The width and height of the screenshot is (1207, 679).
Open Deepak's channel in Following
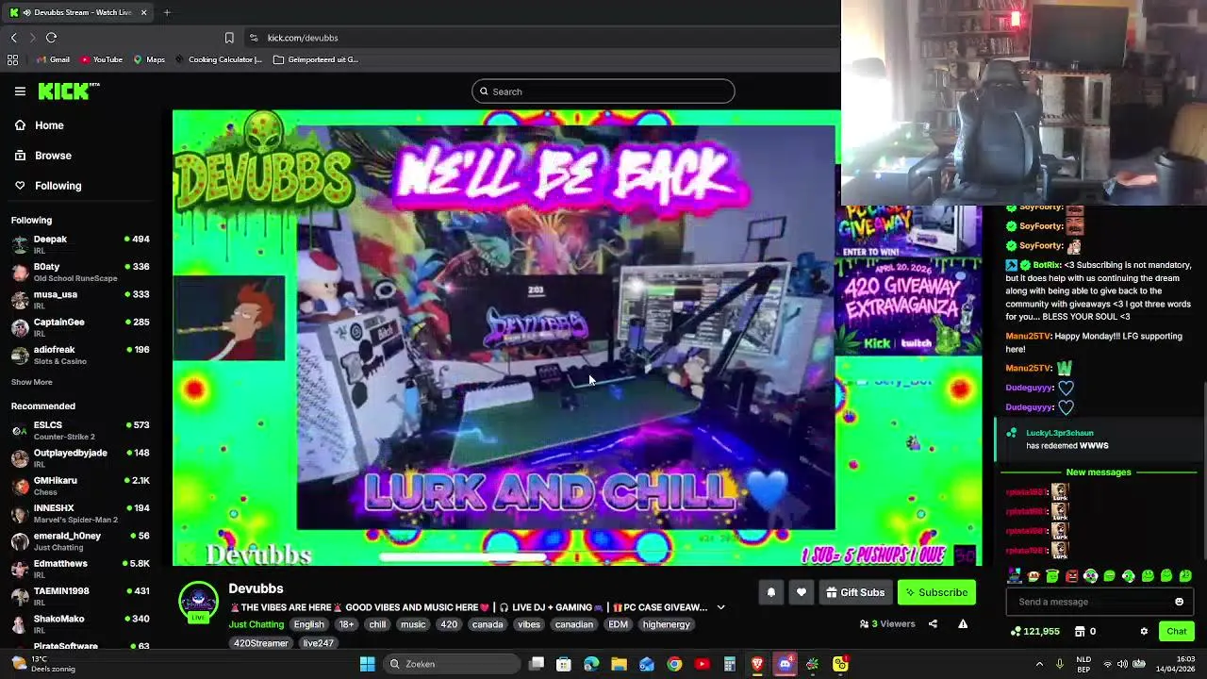point(81,244)
